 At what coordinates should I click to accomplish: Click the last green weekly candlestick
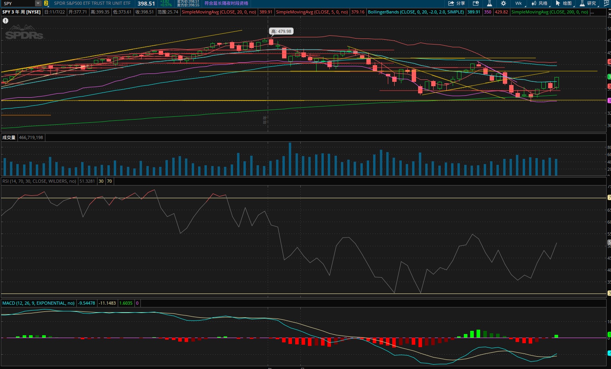tap(557, 83)
